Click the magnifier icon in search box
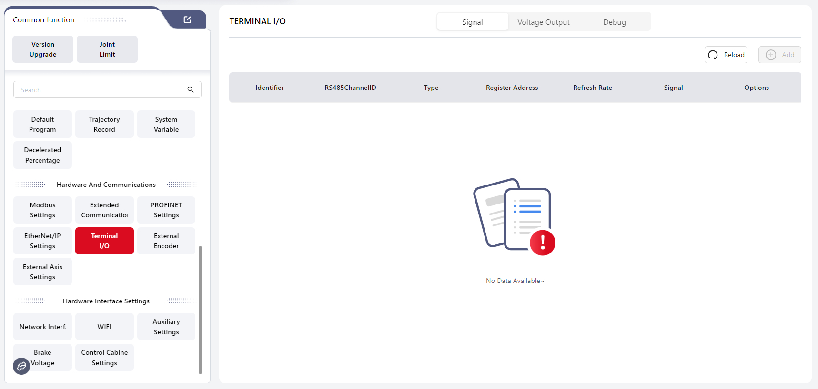 191,89
